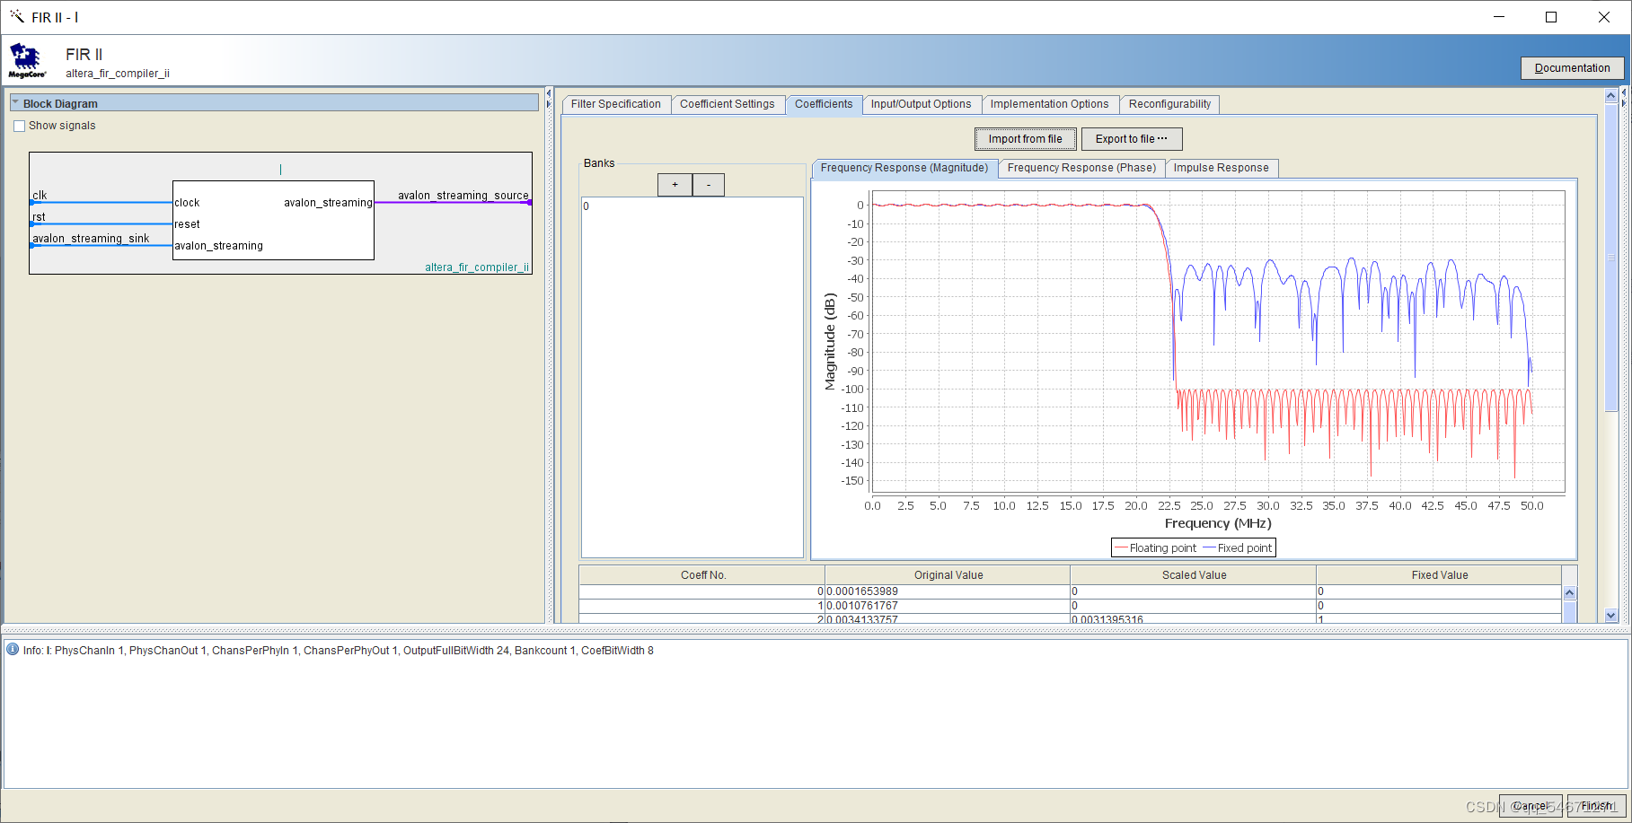
Task: Click the coefficient table scroll up arrow
Action: click(1570, 593)
